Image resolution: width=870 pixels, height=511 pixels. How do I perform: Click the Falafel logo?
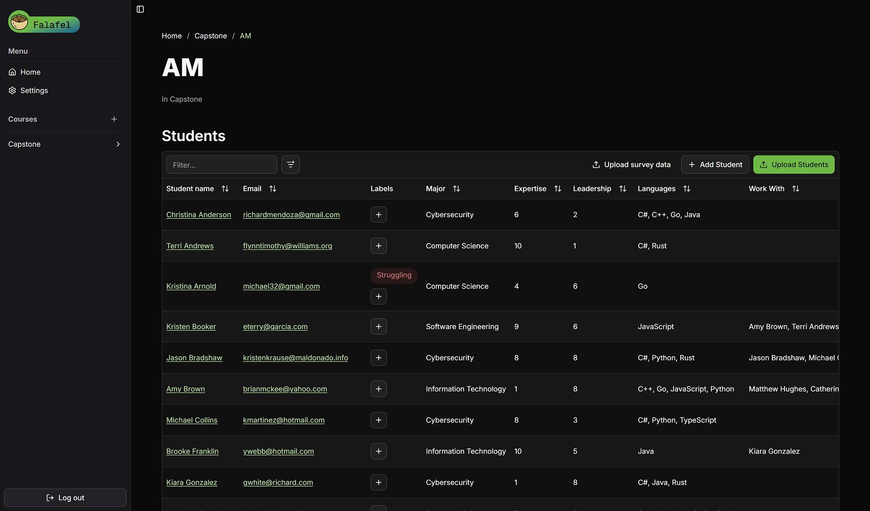[x=43, y=22]
